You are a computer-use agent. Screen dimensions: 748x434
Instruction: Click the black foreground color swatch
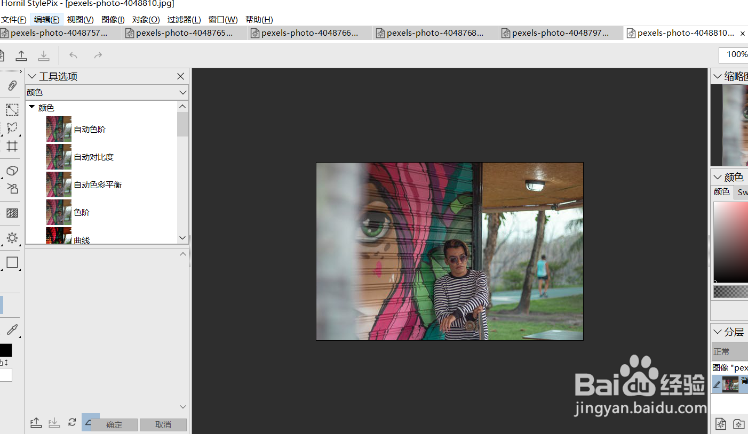5,350
